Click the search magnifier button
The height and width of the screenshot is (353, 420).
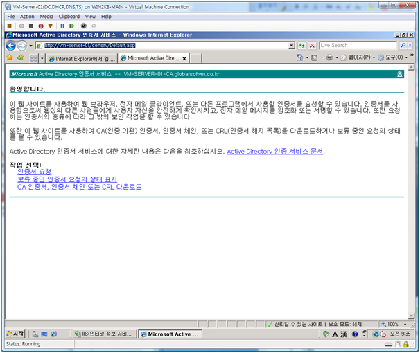point(403,46)
